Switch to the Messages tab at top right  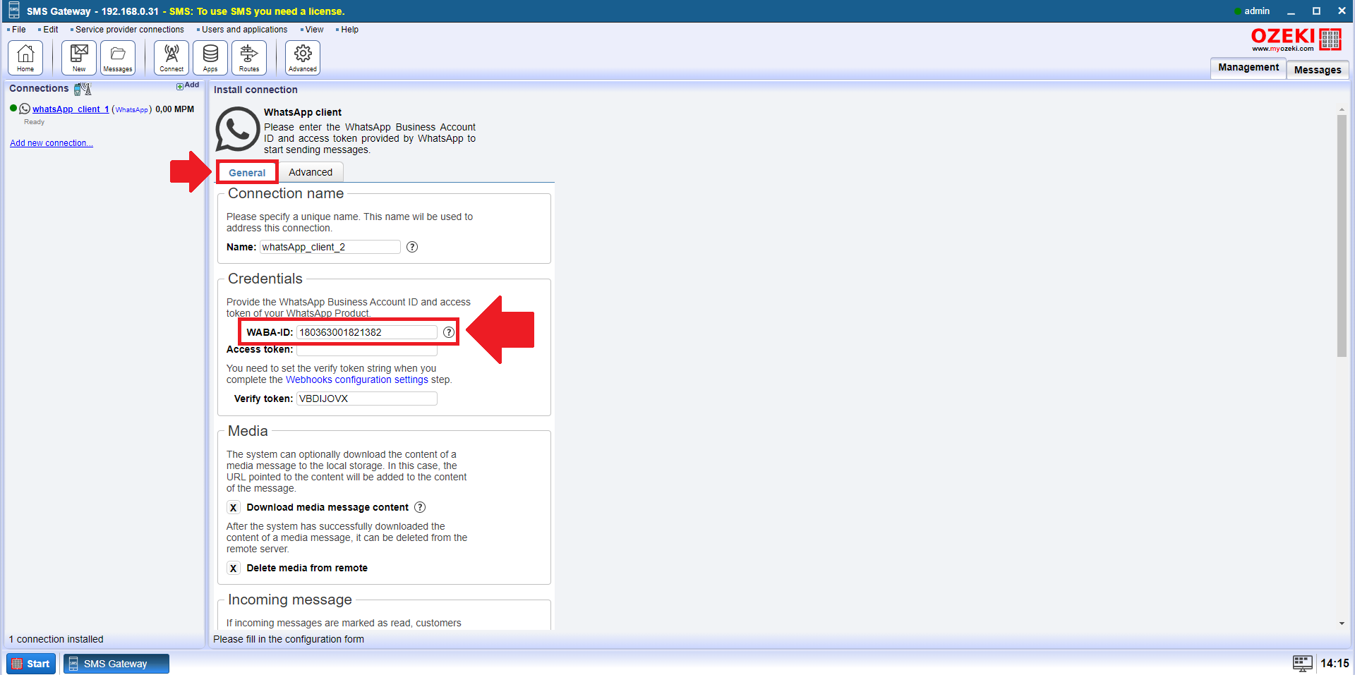(x=1317, y=70)
